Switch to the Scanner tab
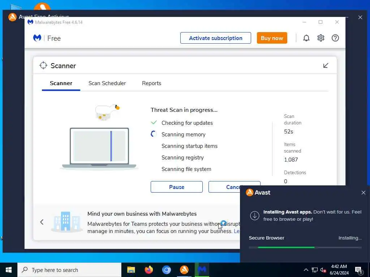The image size is (370, 277). [61, 83]
